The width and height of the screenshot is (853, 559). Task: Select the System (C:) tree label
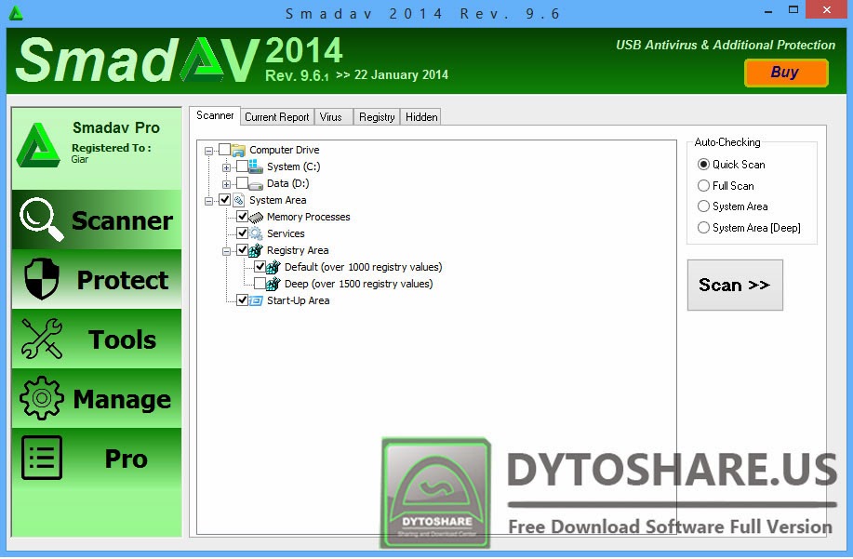[x=293, y=166]
